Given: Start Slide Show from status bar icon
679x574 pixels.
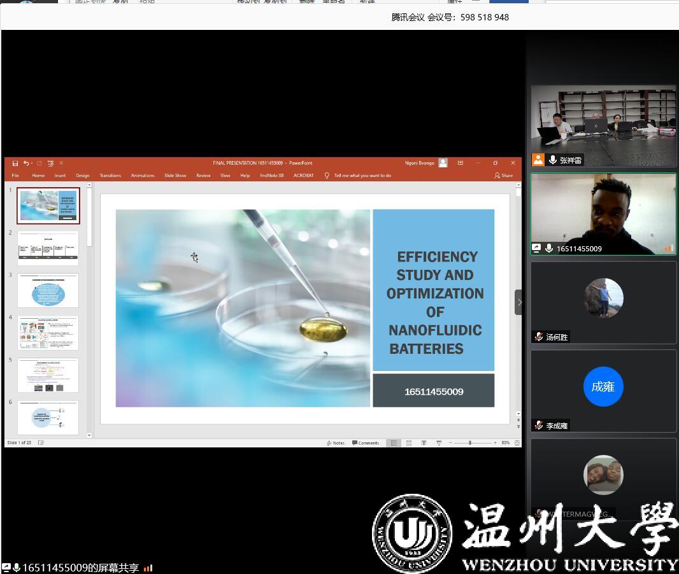Looking at the screenshot, I should coord(439,443).
